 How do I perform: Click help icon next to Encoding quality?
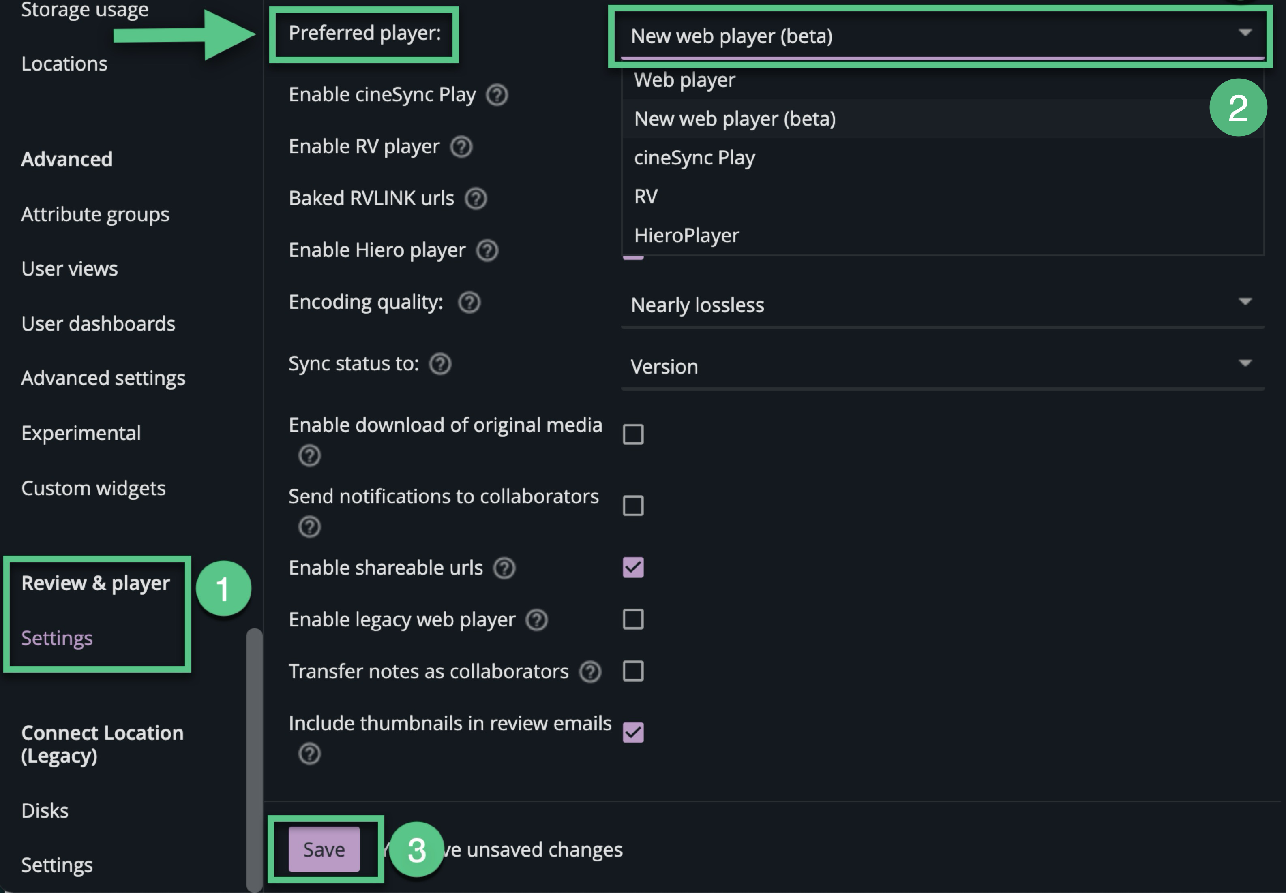[469, 303]
